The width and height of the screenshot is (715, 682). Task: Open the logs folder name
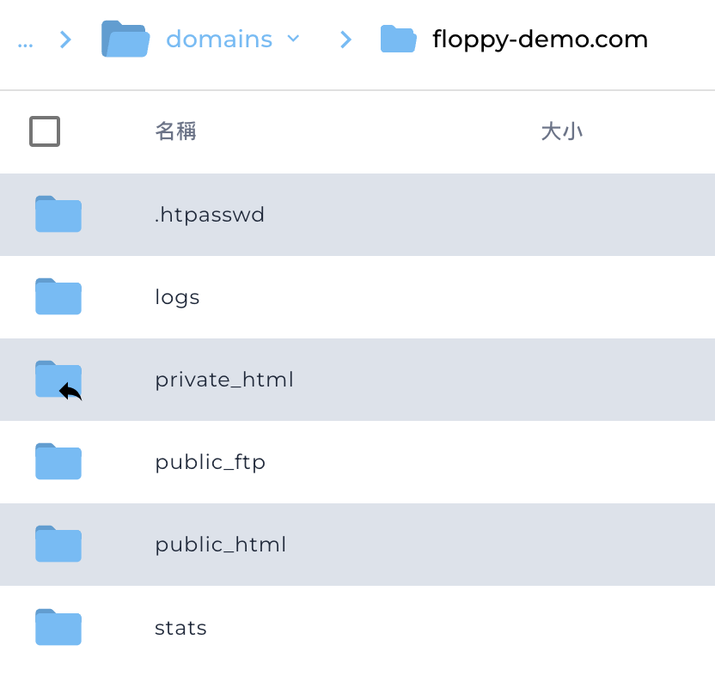177,297
